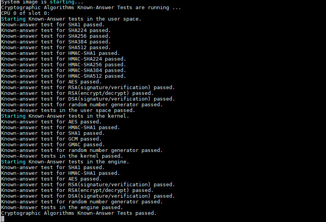
Task: Click the "Known-Answer Tests are running" line
Action: (x=91, y=7)
